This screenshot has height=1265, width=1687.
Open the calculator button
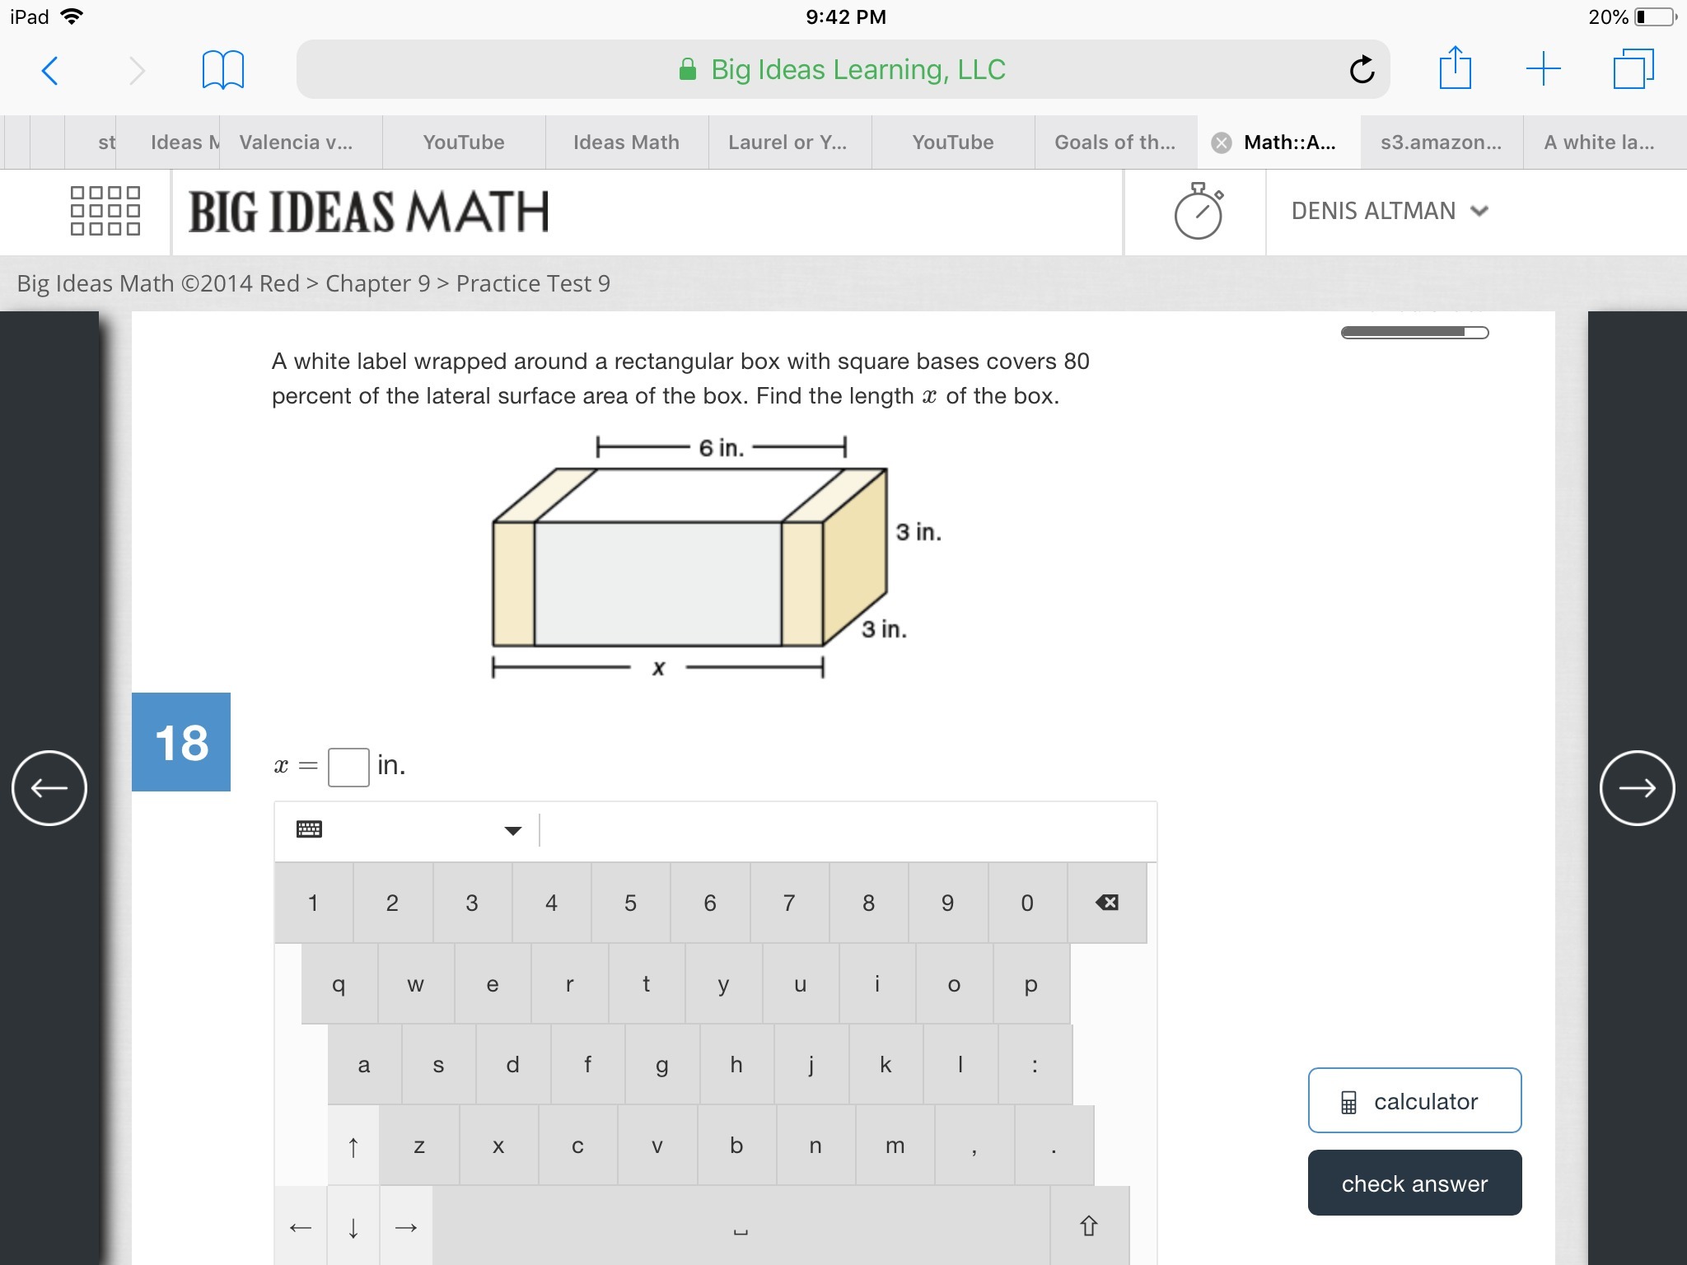tap(1414, 1101)
